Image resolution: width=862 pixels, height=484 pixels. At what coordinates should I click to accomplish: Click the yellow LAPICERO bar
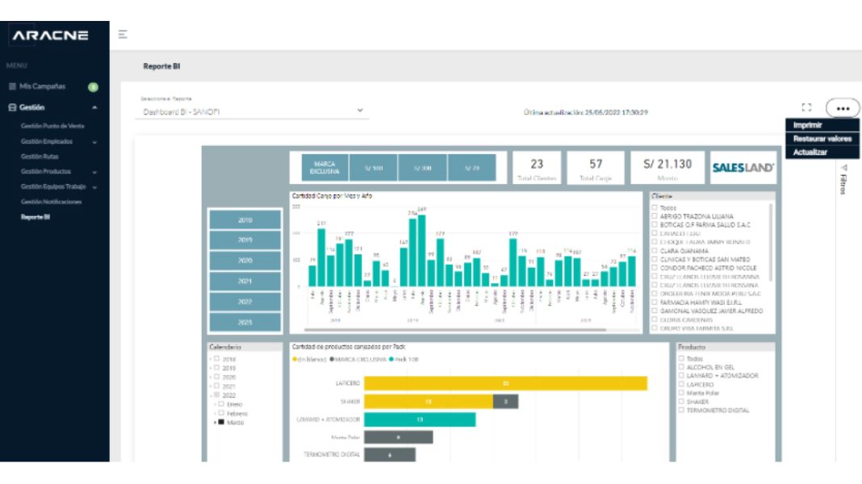point(506,383)
